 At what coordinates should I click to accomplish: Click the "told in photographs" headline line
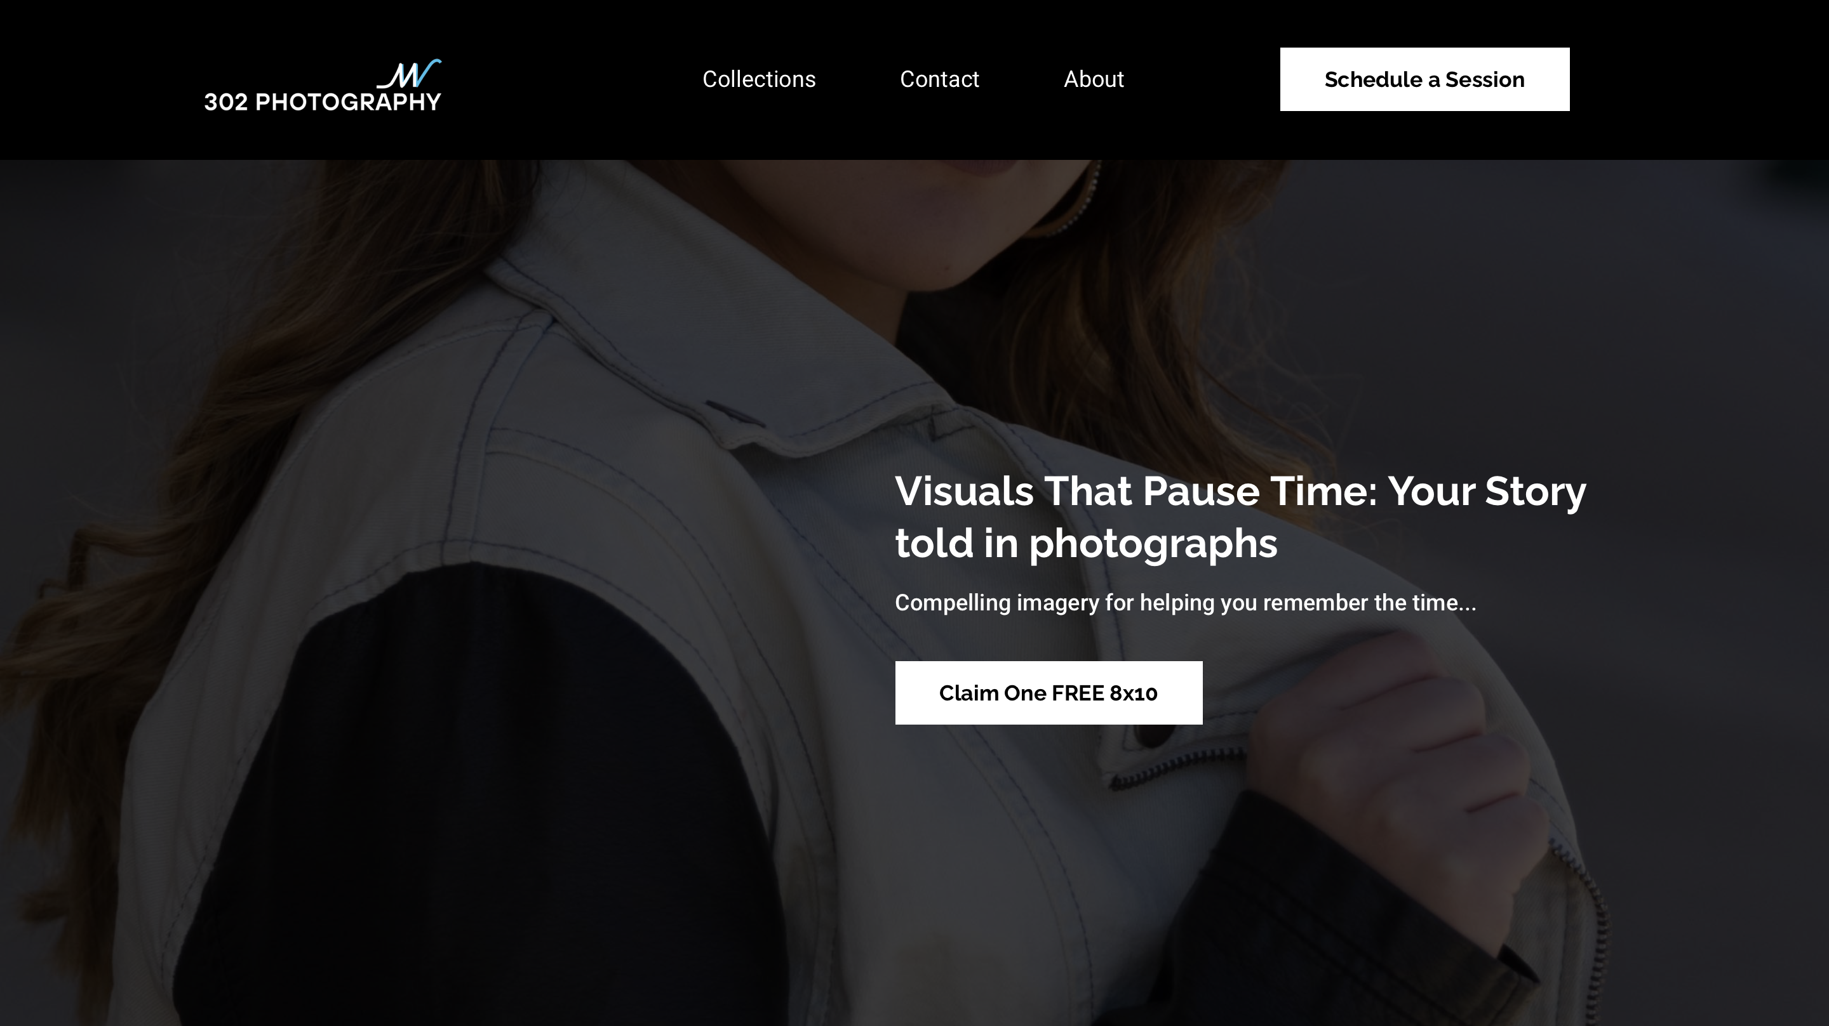click(x=1085, y=544)
